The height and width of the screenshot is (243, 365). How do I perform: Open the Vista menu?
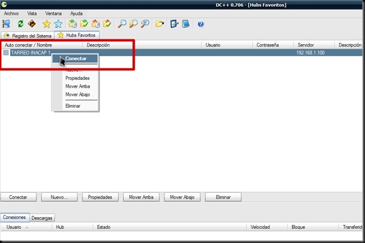click(32, 13)
